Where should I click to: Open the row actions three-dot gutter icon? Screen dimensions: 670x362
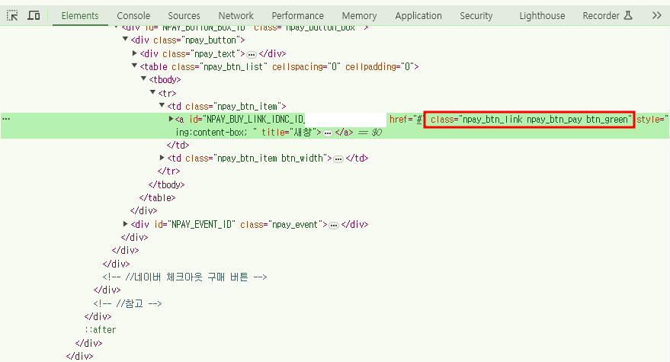(6, 119)
